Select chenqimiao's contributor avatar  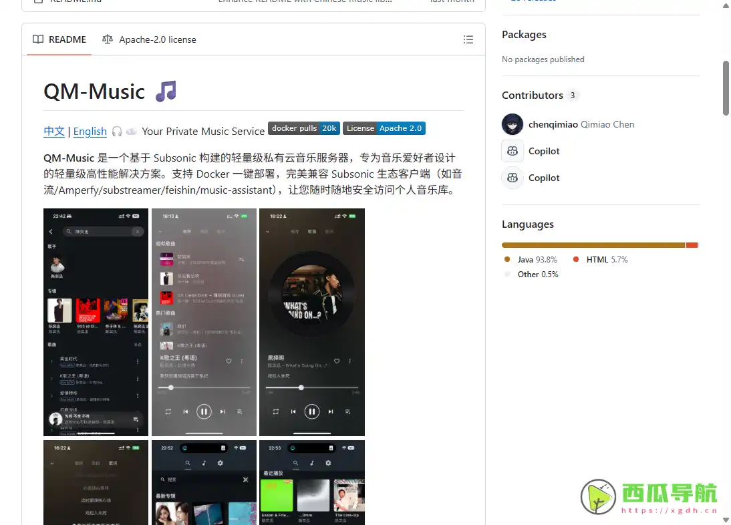512,124
